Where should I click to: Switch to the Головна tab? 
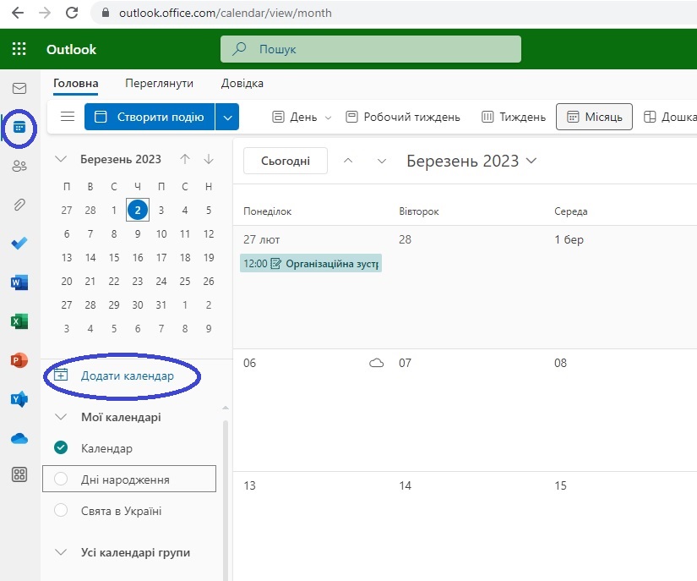[x=75, y=83]
